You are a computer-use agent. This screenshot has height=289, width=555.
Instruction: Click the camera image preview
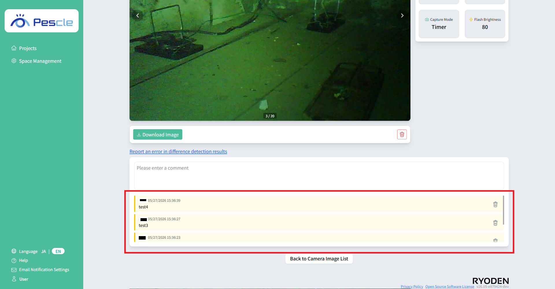click(x=270, y=60)
